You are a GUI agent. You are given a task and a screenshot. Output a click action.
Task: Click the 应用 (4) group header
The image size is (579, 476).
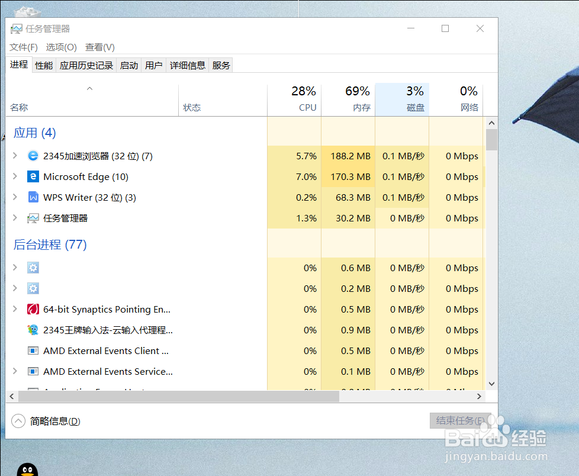pyautogui.click(x=35, y=133)
